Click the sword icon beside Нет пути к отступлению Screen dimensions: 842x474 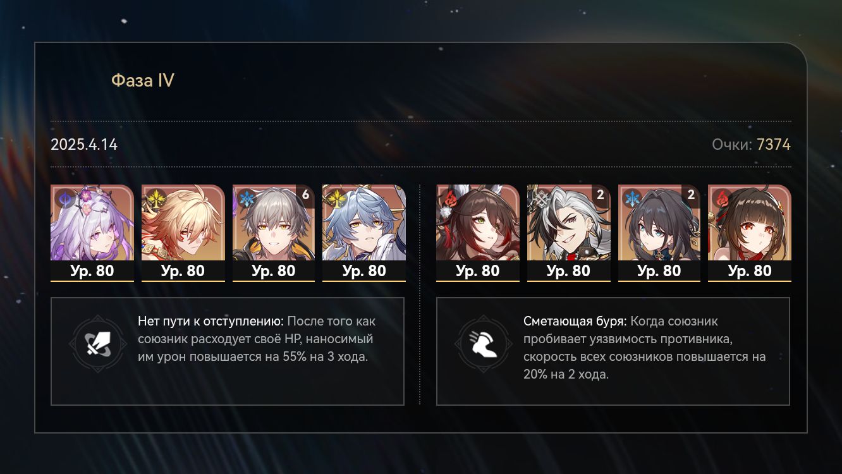click(x=97, y=343)
